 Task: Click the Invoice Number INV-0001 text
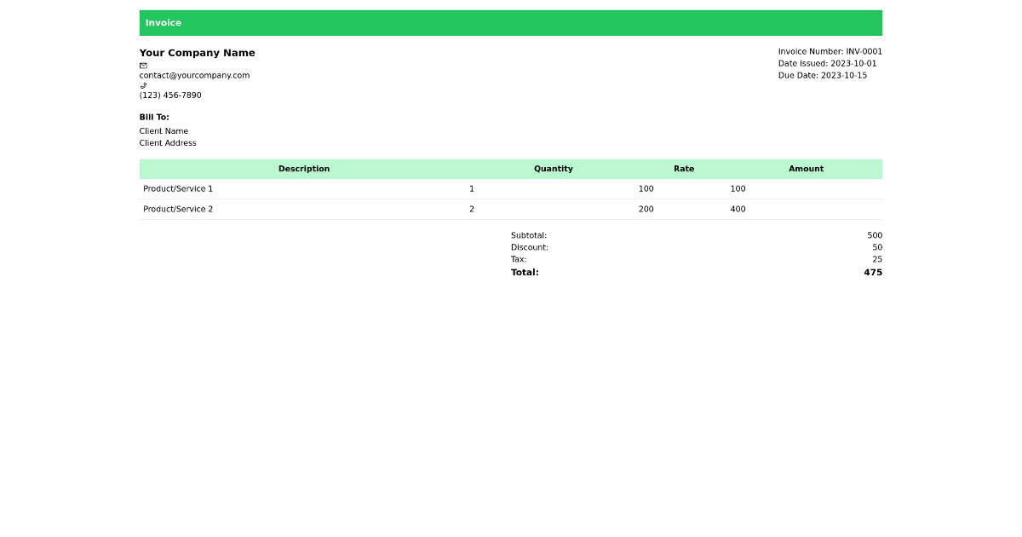tap(830, 51)
